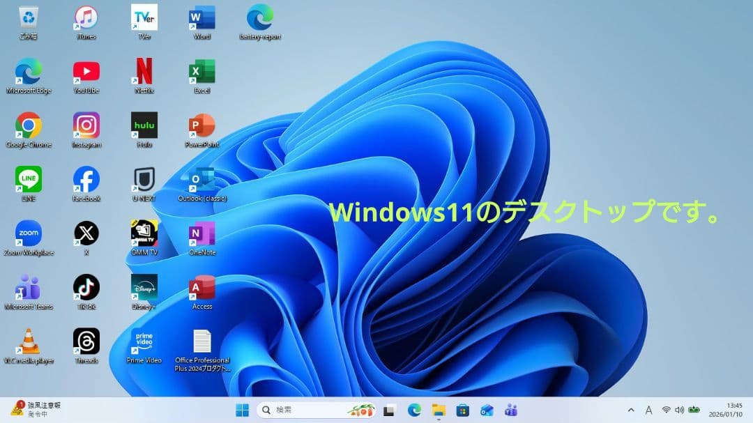Open the Disney+ shortcut

tap(144, 288)
